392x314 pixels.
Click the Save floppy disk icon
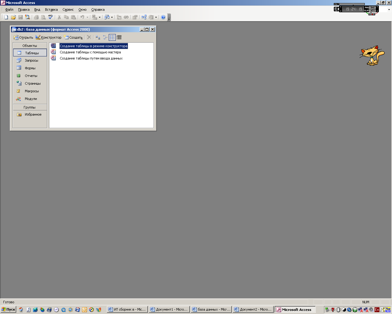20,17
